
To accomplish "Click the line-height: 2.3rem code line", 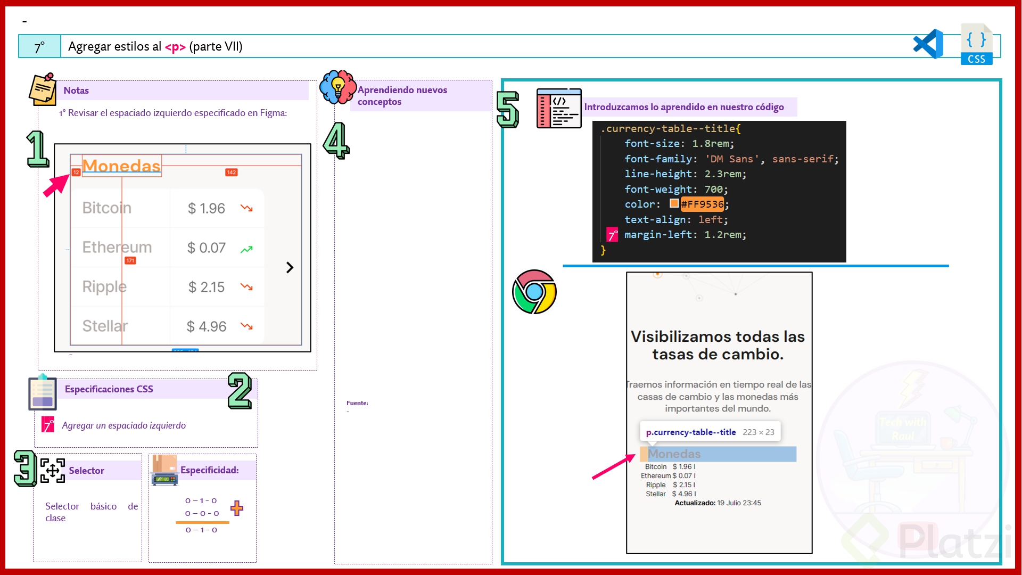I will (686, 174).
